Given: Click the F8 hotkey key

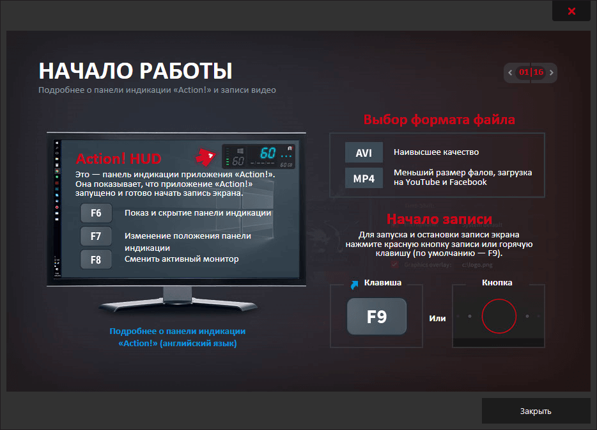Looking at the screenshot, I should click(96, 260).
